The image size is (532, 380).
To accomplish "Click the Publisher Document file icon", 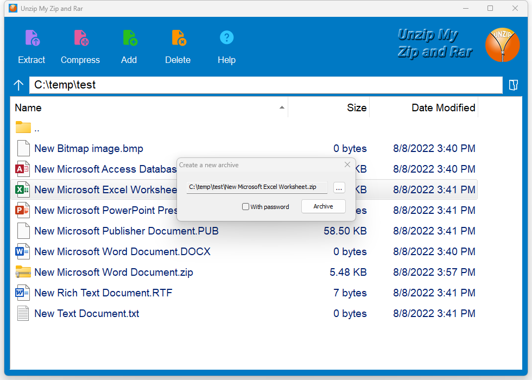I will 23,231.
